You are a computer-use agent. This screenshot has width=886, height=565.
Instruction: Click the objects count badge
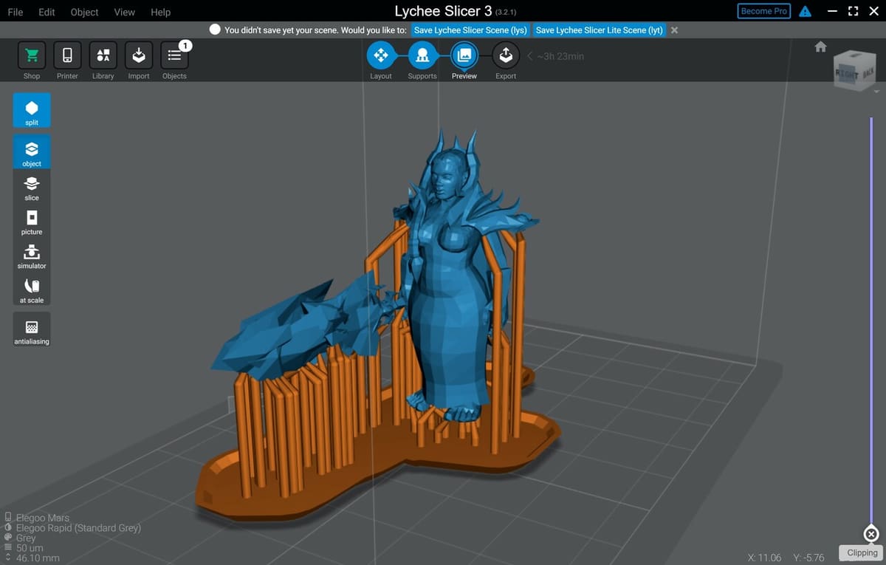(185, 46)
